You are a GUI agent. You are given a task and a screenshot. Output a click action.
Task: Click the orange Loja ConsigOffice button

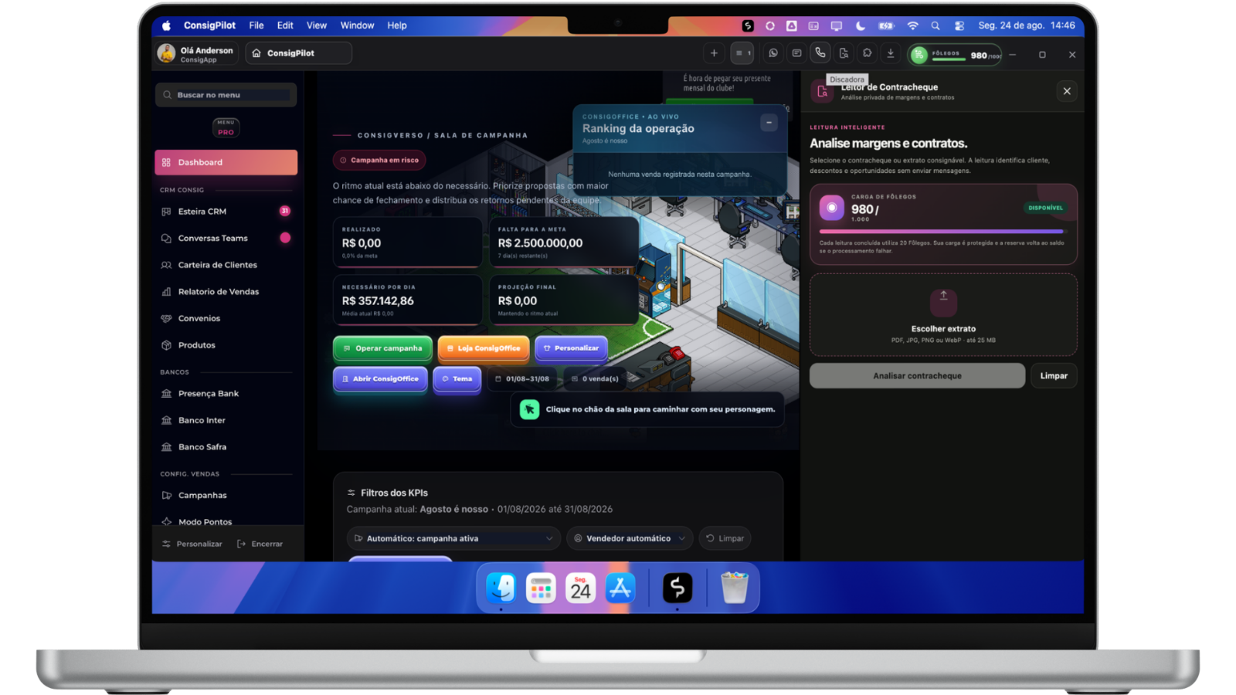tap(484, 348)
